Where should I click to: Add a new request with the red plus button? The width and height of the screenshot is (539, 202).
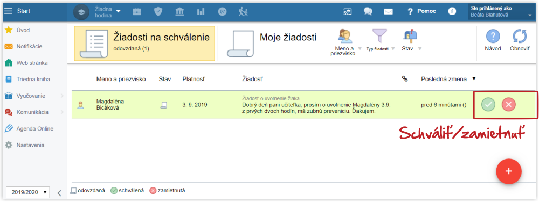pyautogui.click(x=509, y=171)
